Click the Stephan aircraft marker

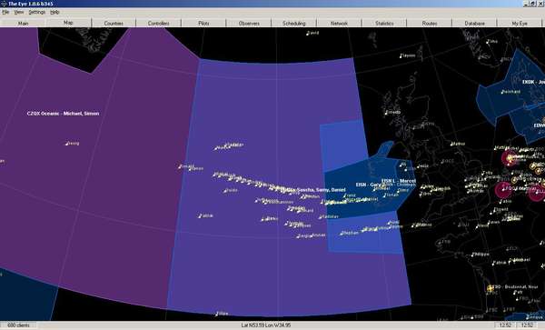click(342, 234)
